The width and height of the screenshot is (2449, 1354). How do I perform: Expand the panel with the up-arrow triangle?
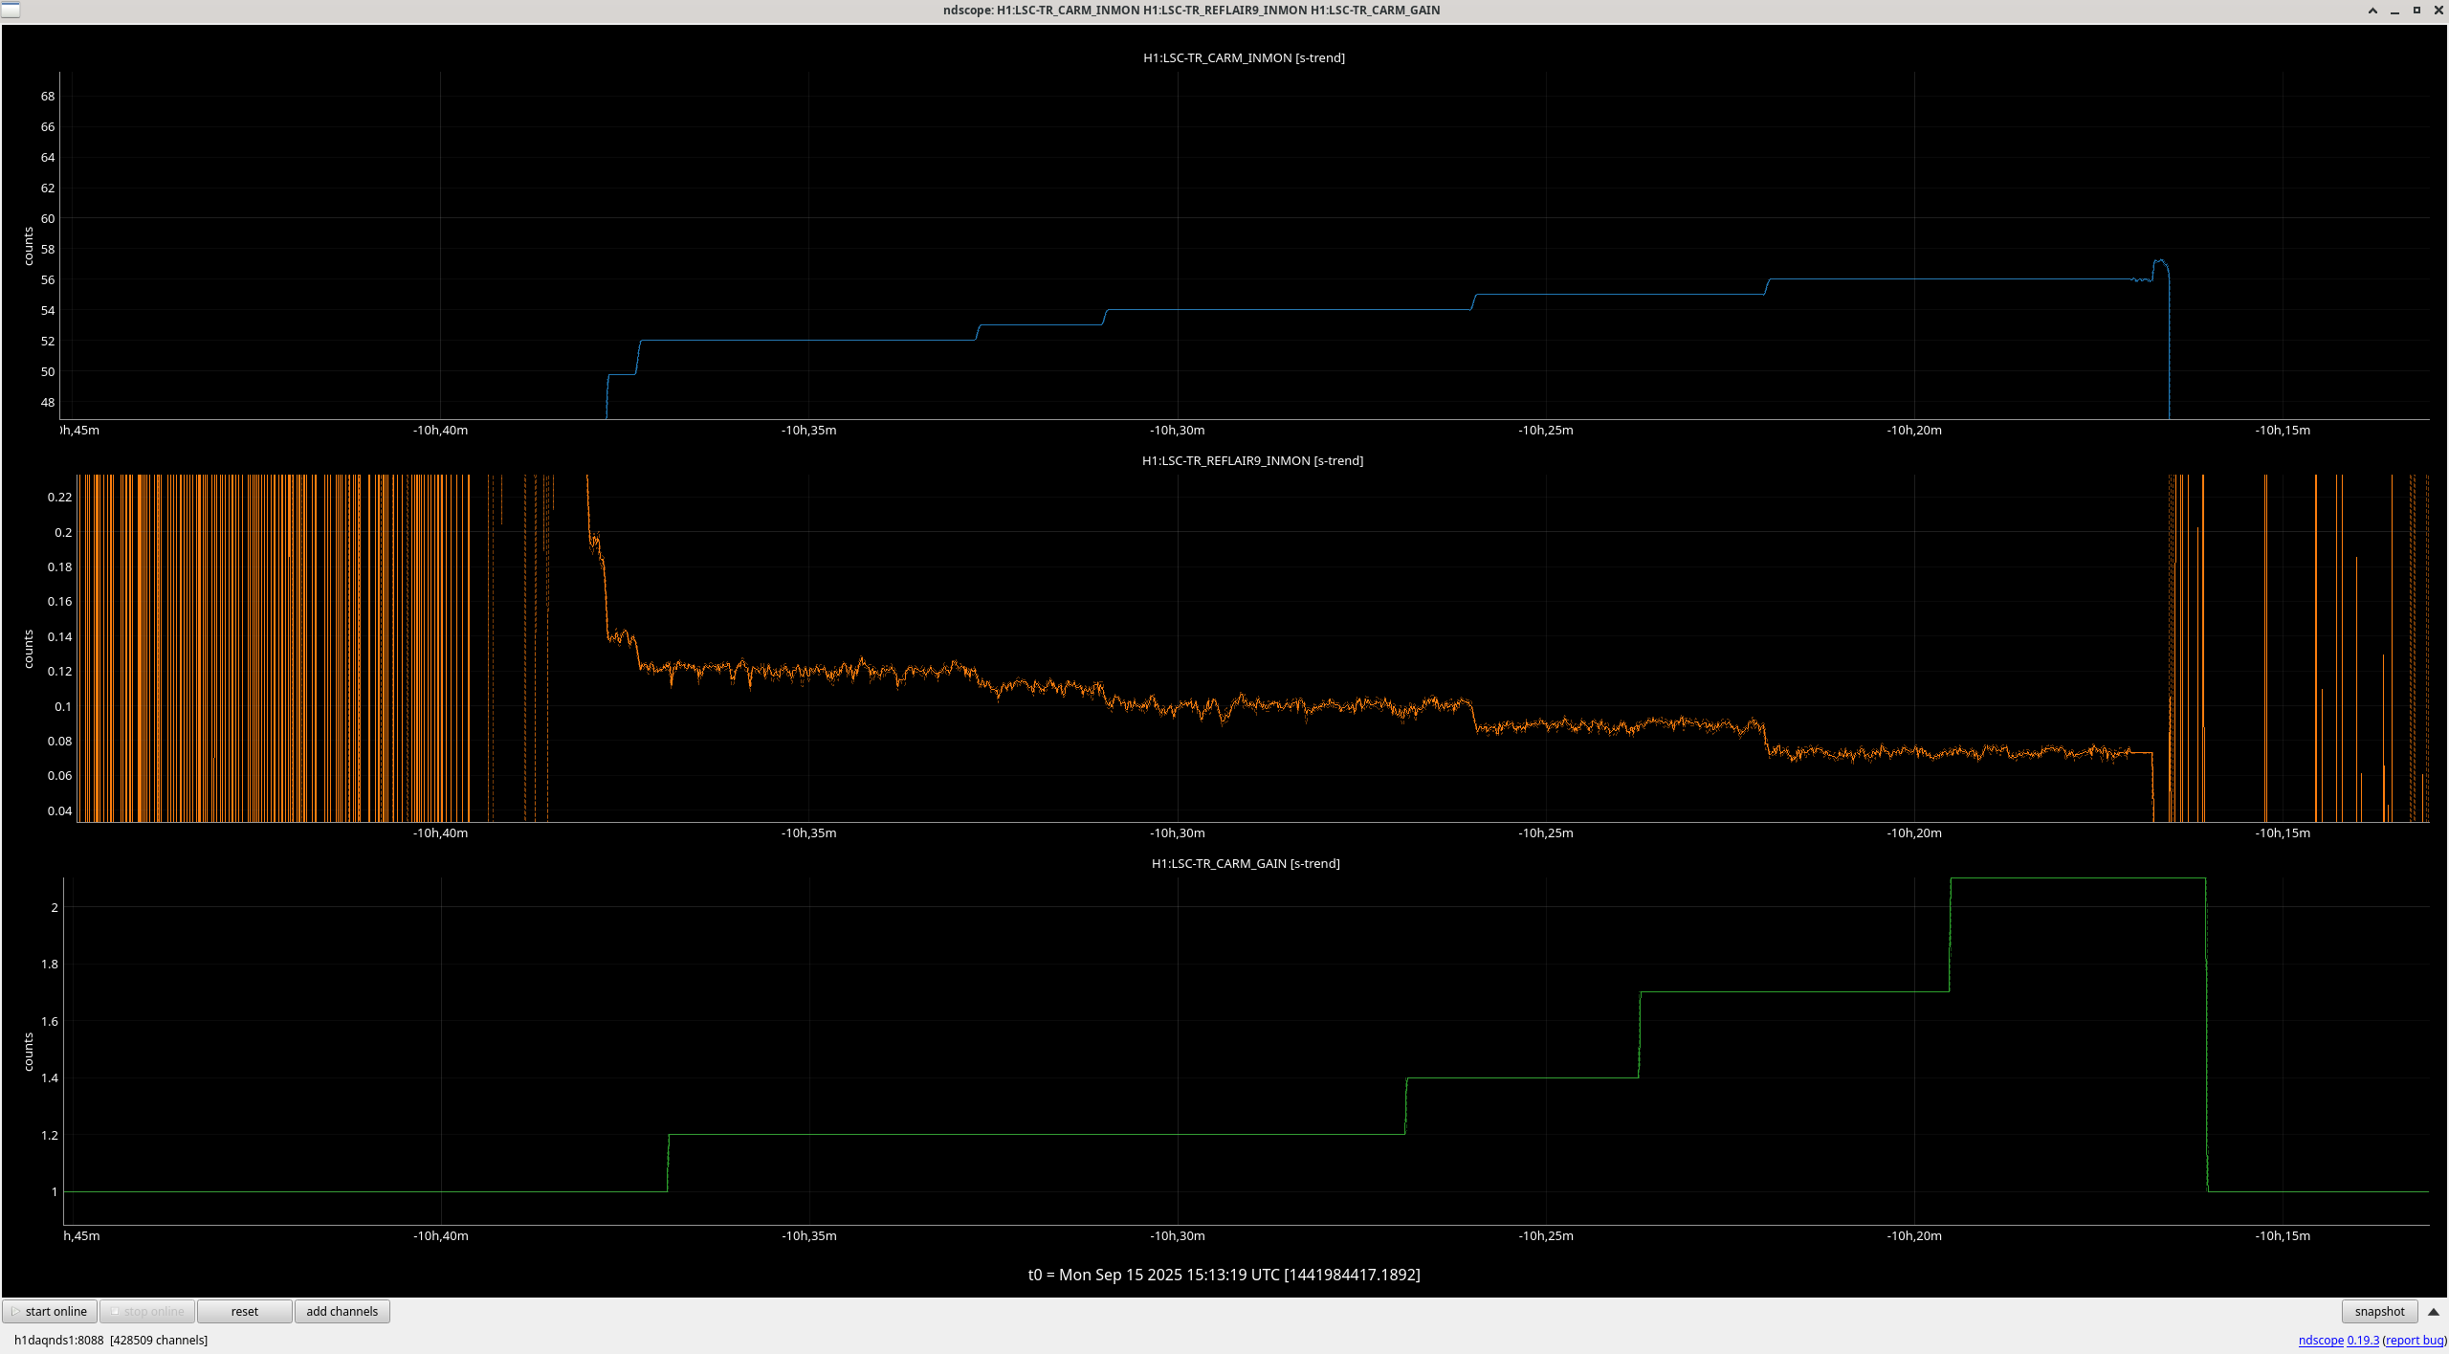[2434, 1312]
